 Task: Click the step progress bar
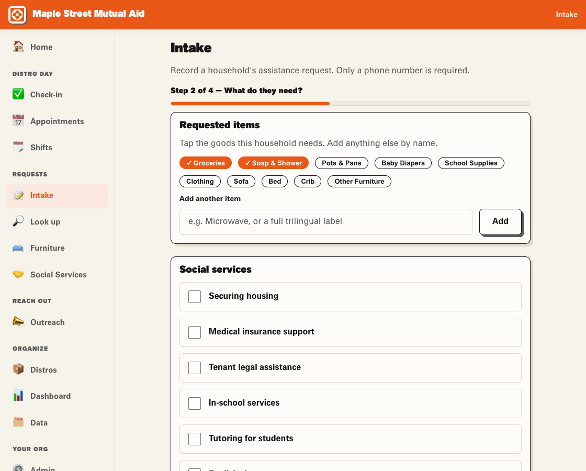pyautogui.click(x=351, y=104)
